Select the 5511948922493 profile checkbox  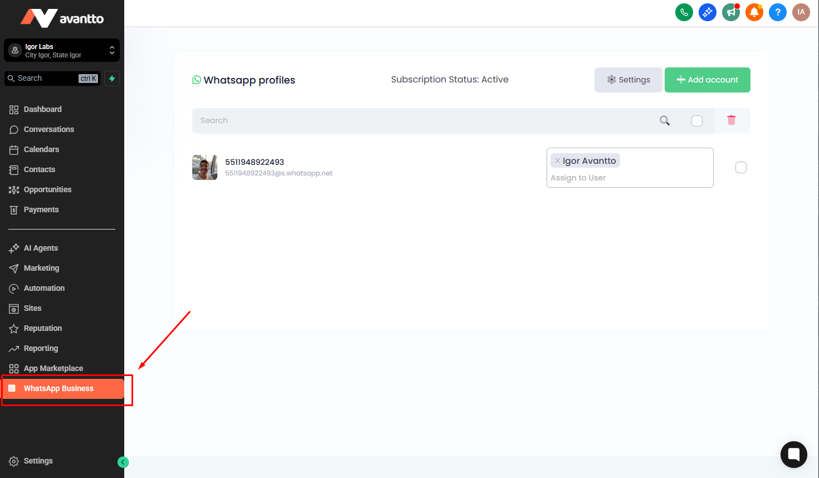point(741,168)
